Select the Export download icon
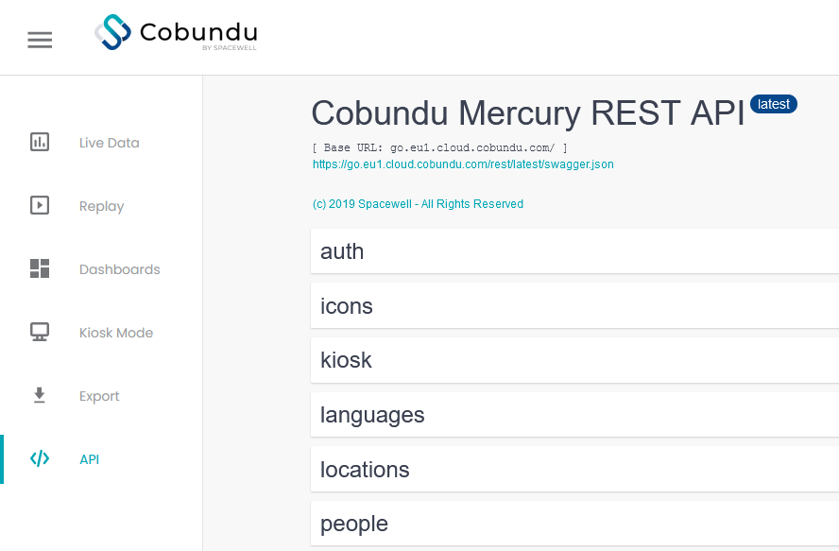The image size is (839, 551). [40, 395]
